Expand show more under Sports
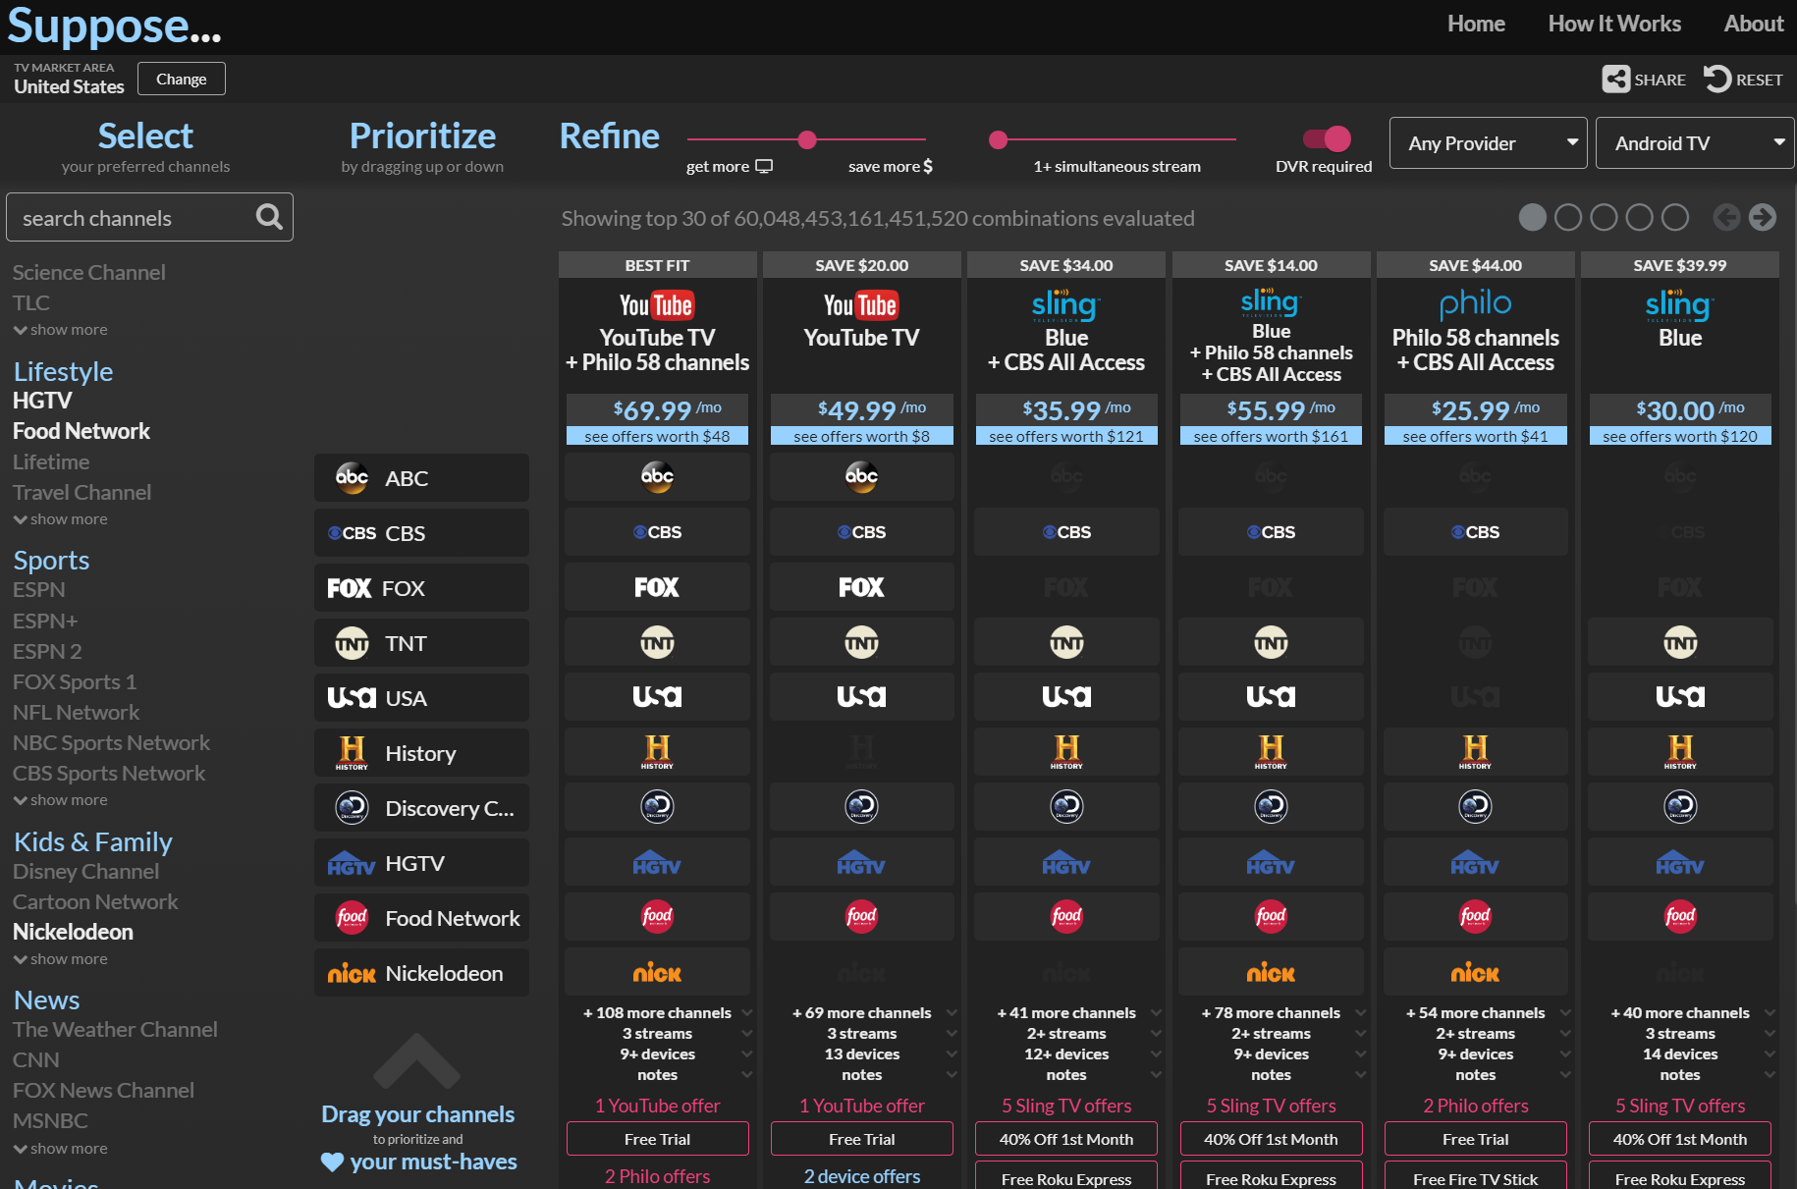This screenshot has width=1797, height=1189. 61,800
